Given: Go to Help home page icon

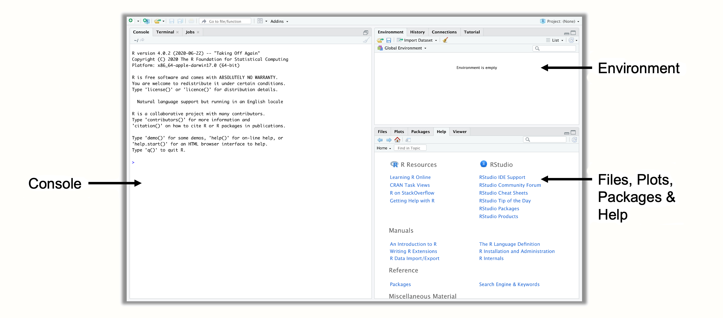Looking at the screenshot, I should 397,140.
